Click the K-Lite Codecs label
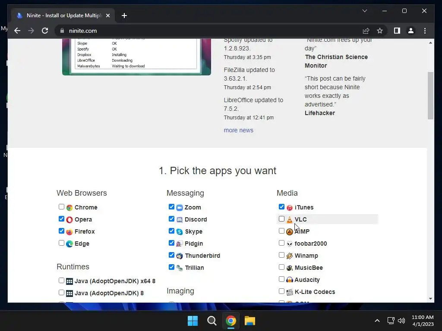This screenshot has width=442, height=331. (x=315, y=292)
